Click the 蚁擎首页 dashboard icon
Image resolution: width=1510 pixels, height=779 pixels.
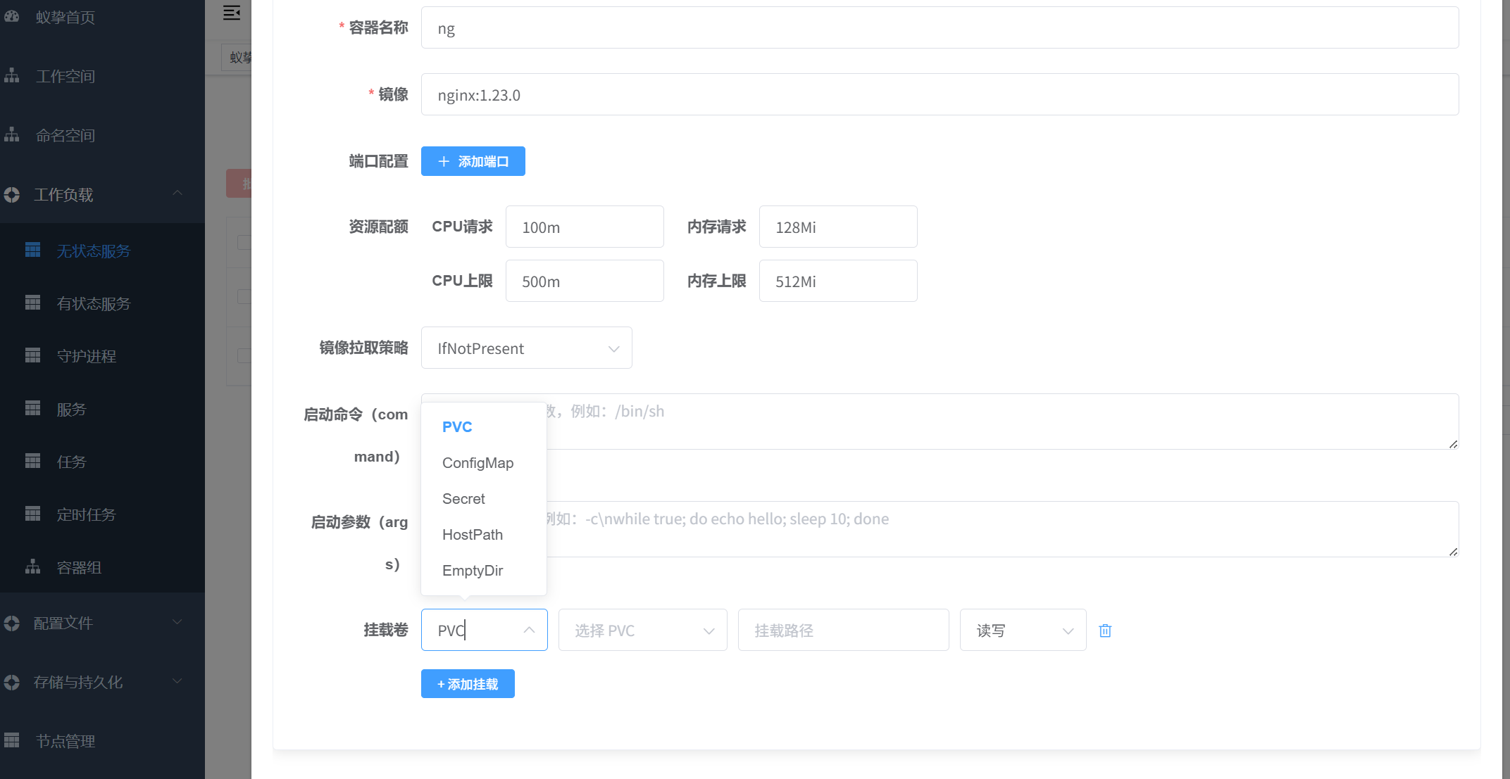tap(12, 16)
